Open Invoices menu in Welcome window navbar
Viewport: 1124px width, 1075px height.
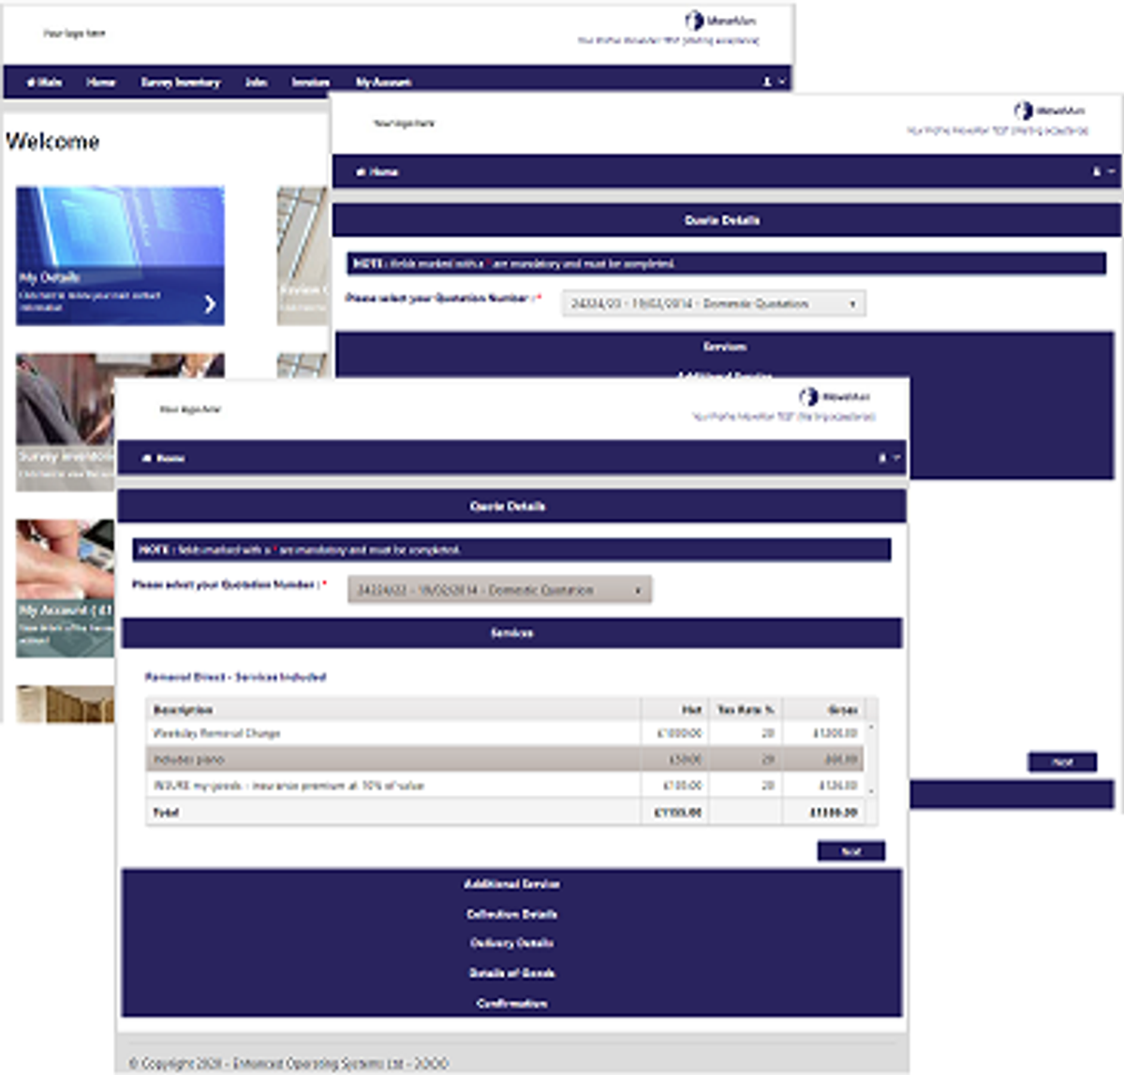(310, 82)
